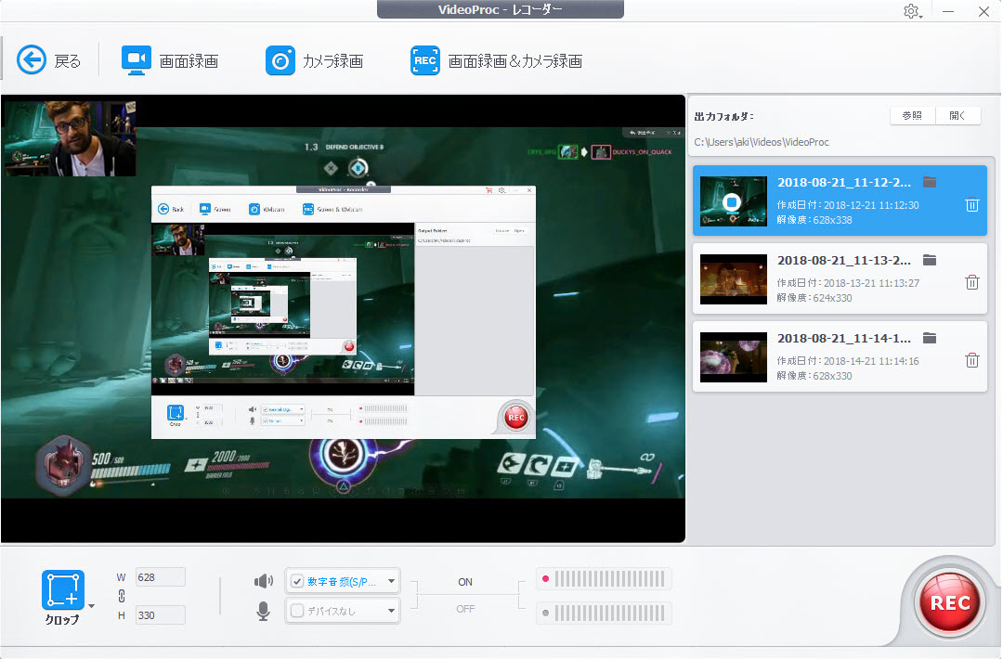This screenshot has height=659, width=1003.
Task: Open the settings gear icon
Action: 912,11
